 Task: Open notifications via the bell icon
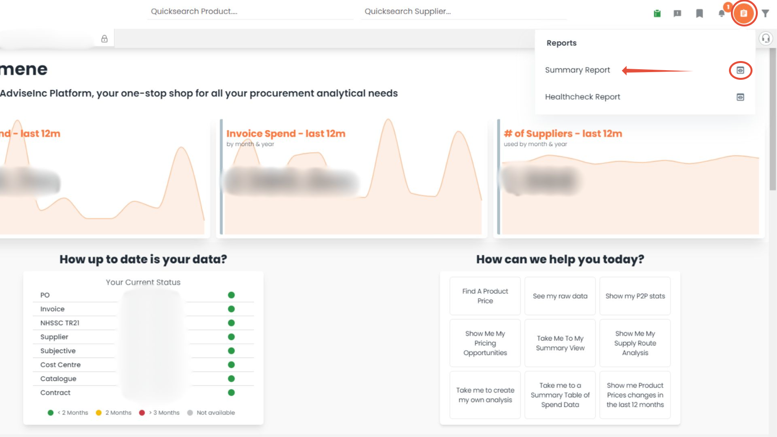[x=721, y=13]
